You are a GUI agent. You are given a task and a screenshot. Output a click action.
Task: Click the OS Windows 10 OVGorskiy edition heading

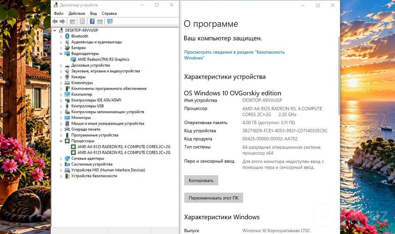coord(233,93)
